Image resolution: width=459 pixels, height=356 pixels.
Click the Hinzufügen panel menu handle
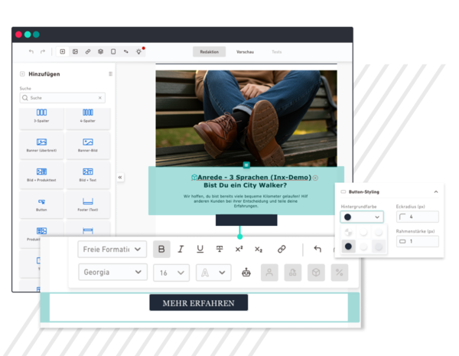click(x=110, y=74)
